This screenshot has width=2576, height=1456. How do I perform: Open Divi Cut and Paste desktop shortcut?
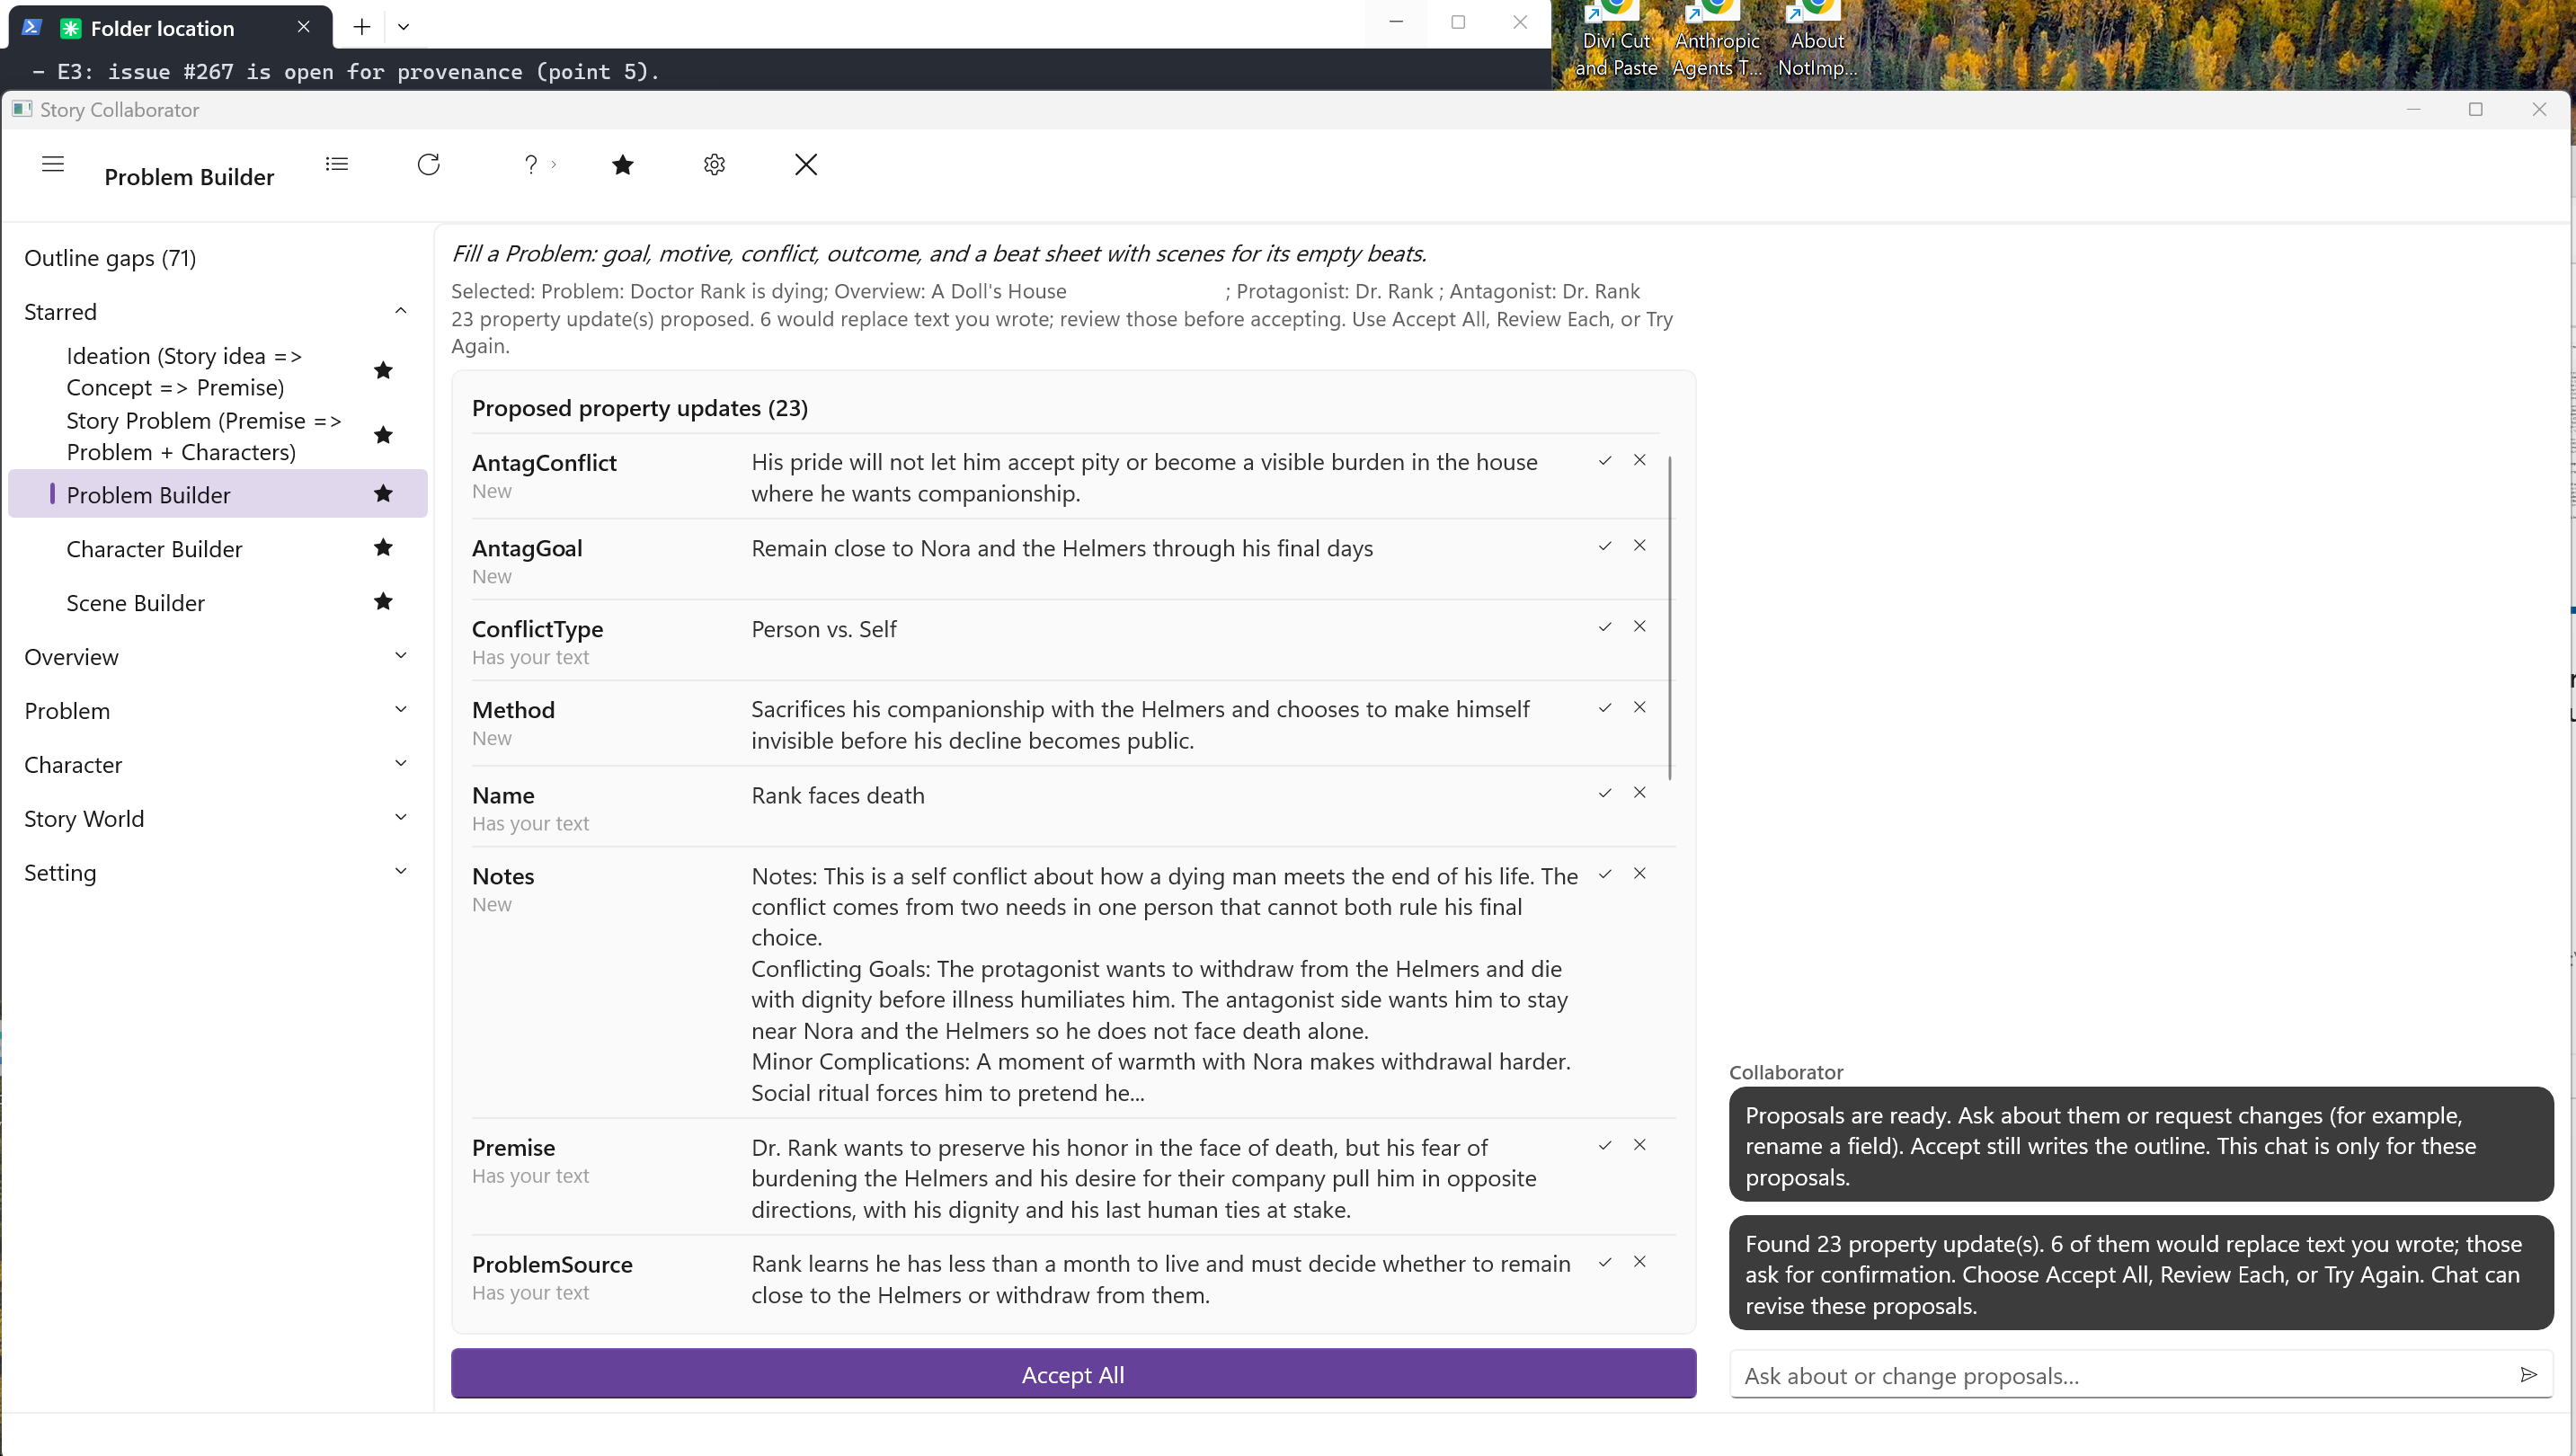(1615, 40)
